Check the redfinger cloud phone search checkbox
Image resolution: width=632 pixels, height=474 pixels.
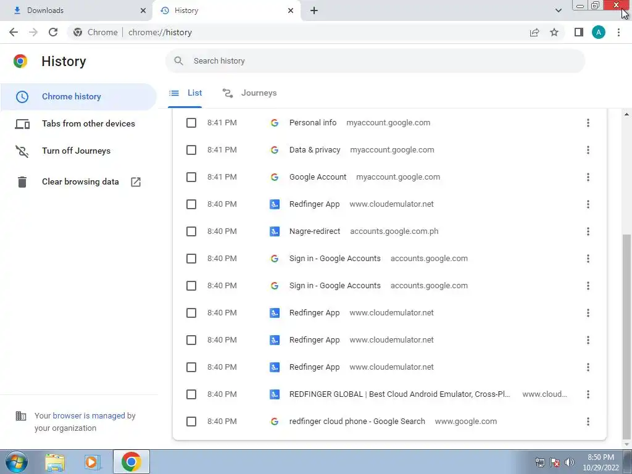click(x=191, y=422)
